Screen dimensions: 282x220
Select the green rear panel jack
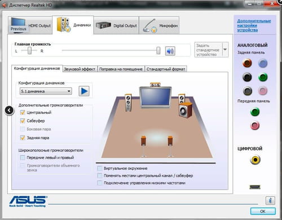263,77
